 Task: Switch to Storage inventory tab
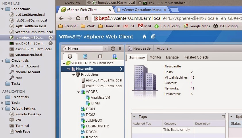(x=100, y=56)
